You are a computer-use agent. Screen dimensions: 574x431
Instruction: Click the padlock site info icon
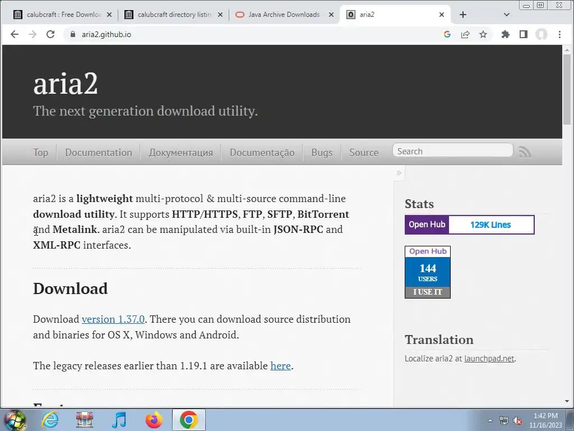73,34
